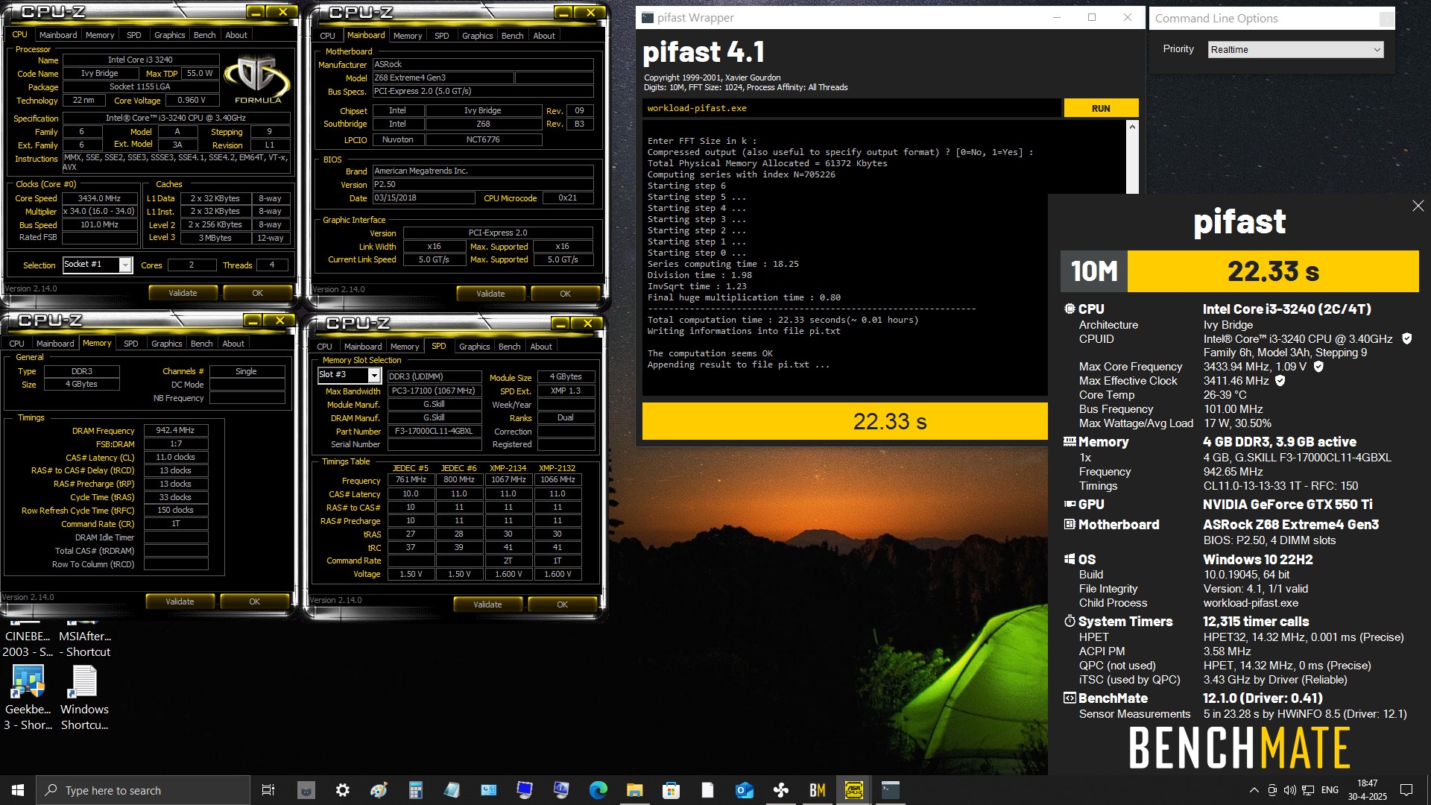Image resolution: width=1431 pixels, height=805 pixels.
Task: Click the workload-pifast.exe input field
Action: pyautogui.click(x=851, y=108)
